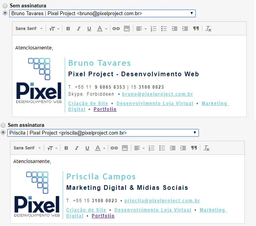Click indent less in Bruno signature toolbar

pos(174,29)
